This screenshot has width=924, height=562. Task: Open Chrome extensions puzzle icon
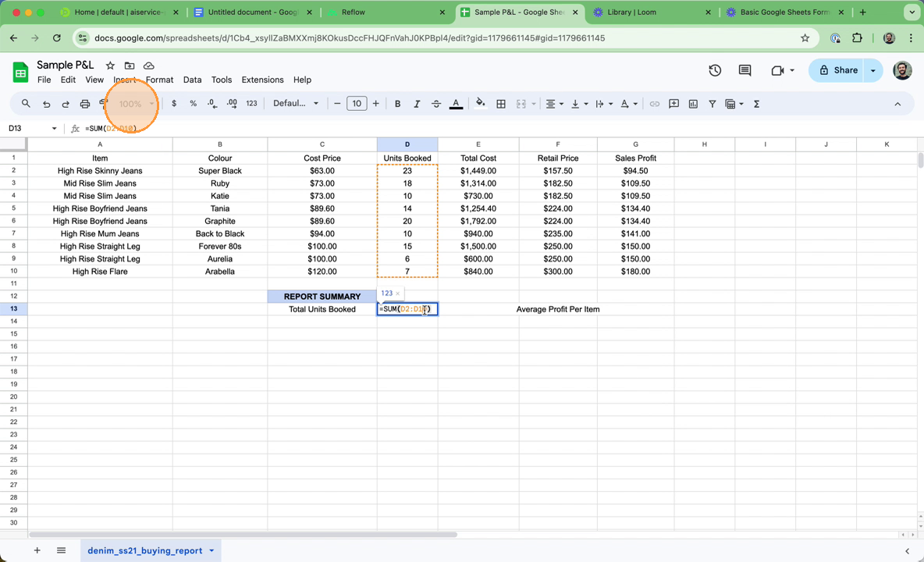coord(858,38)
